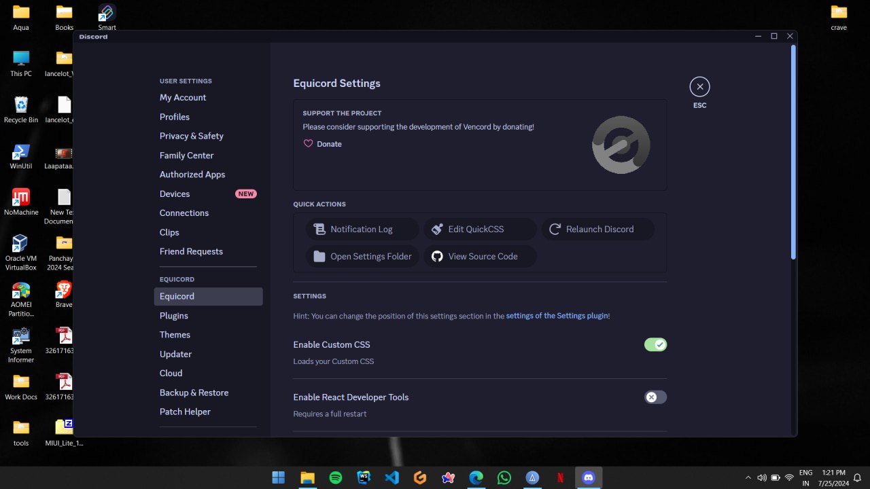Open the taskbar clock and date

pyautogui.click(x=833, y=477)
